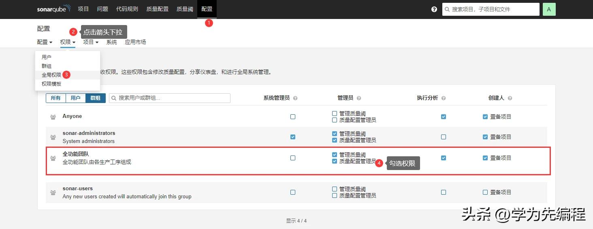
Task: Open the user avatar A menu
Action: click(549, 9)
